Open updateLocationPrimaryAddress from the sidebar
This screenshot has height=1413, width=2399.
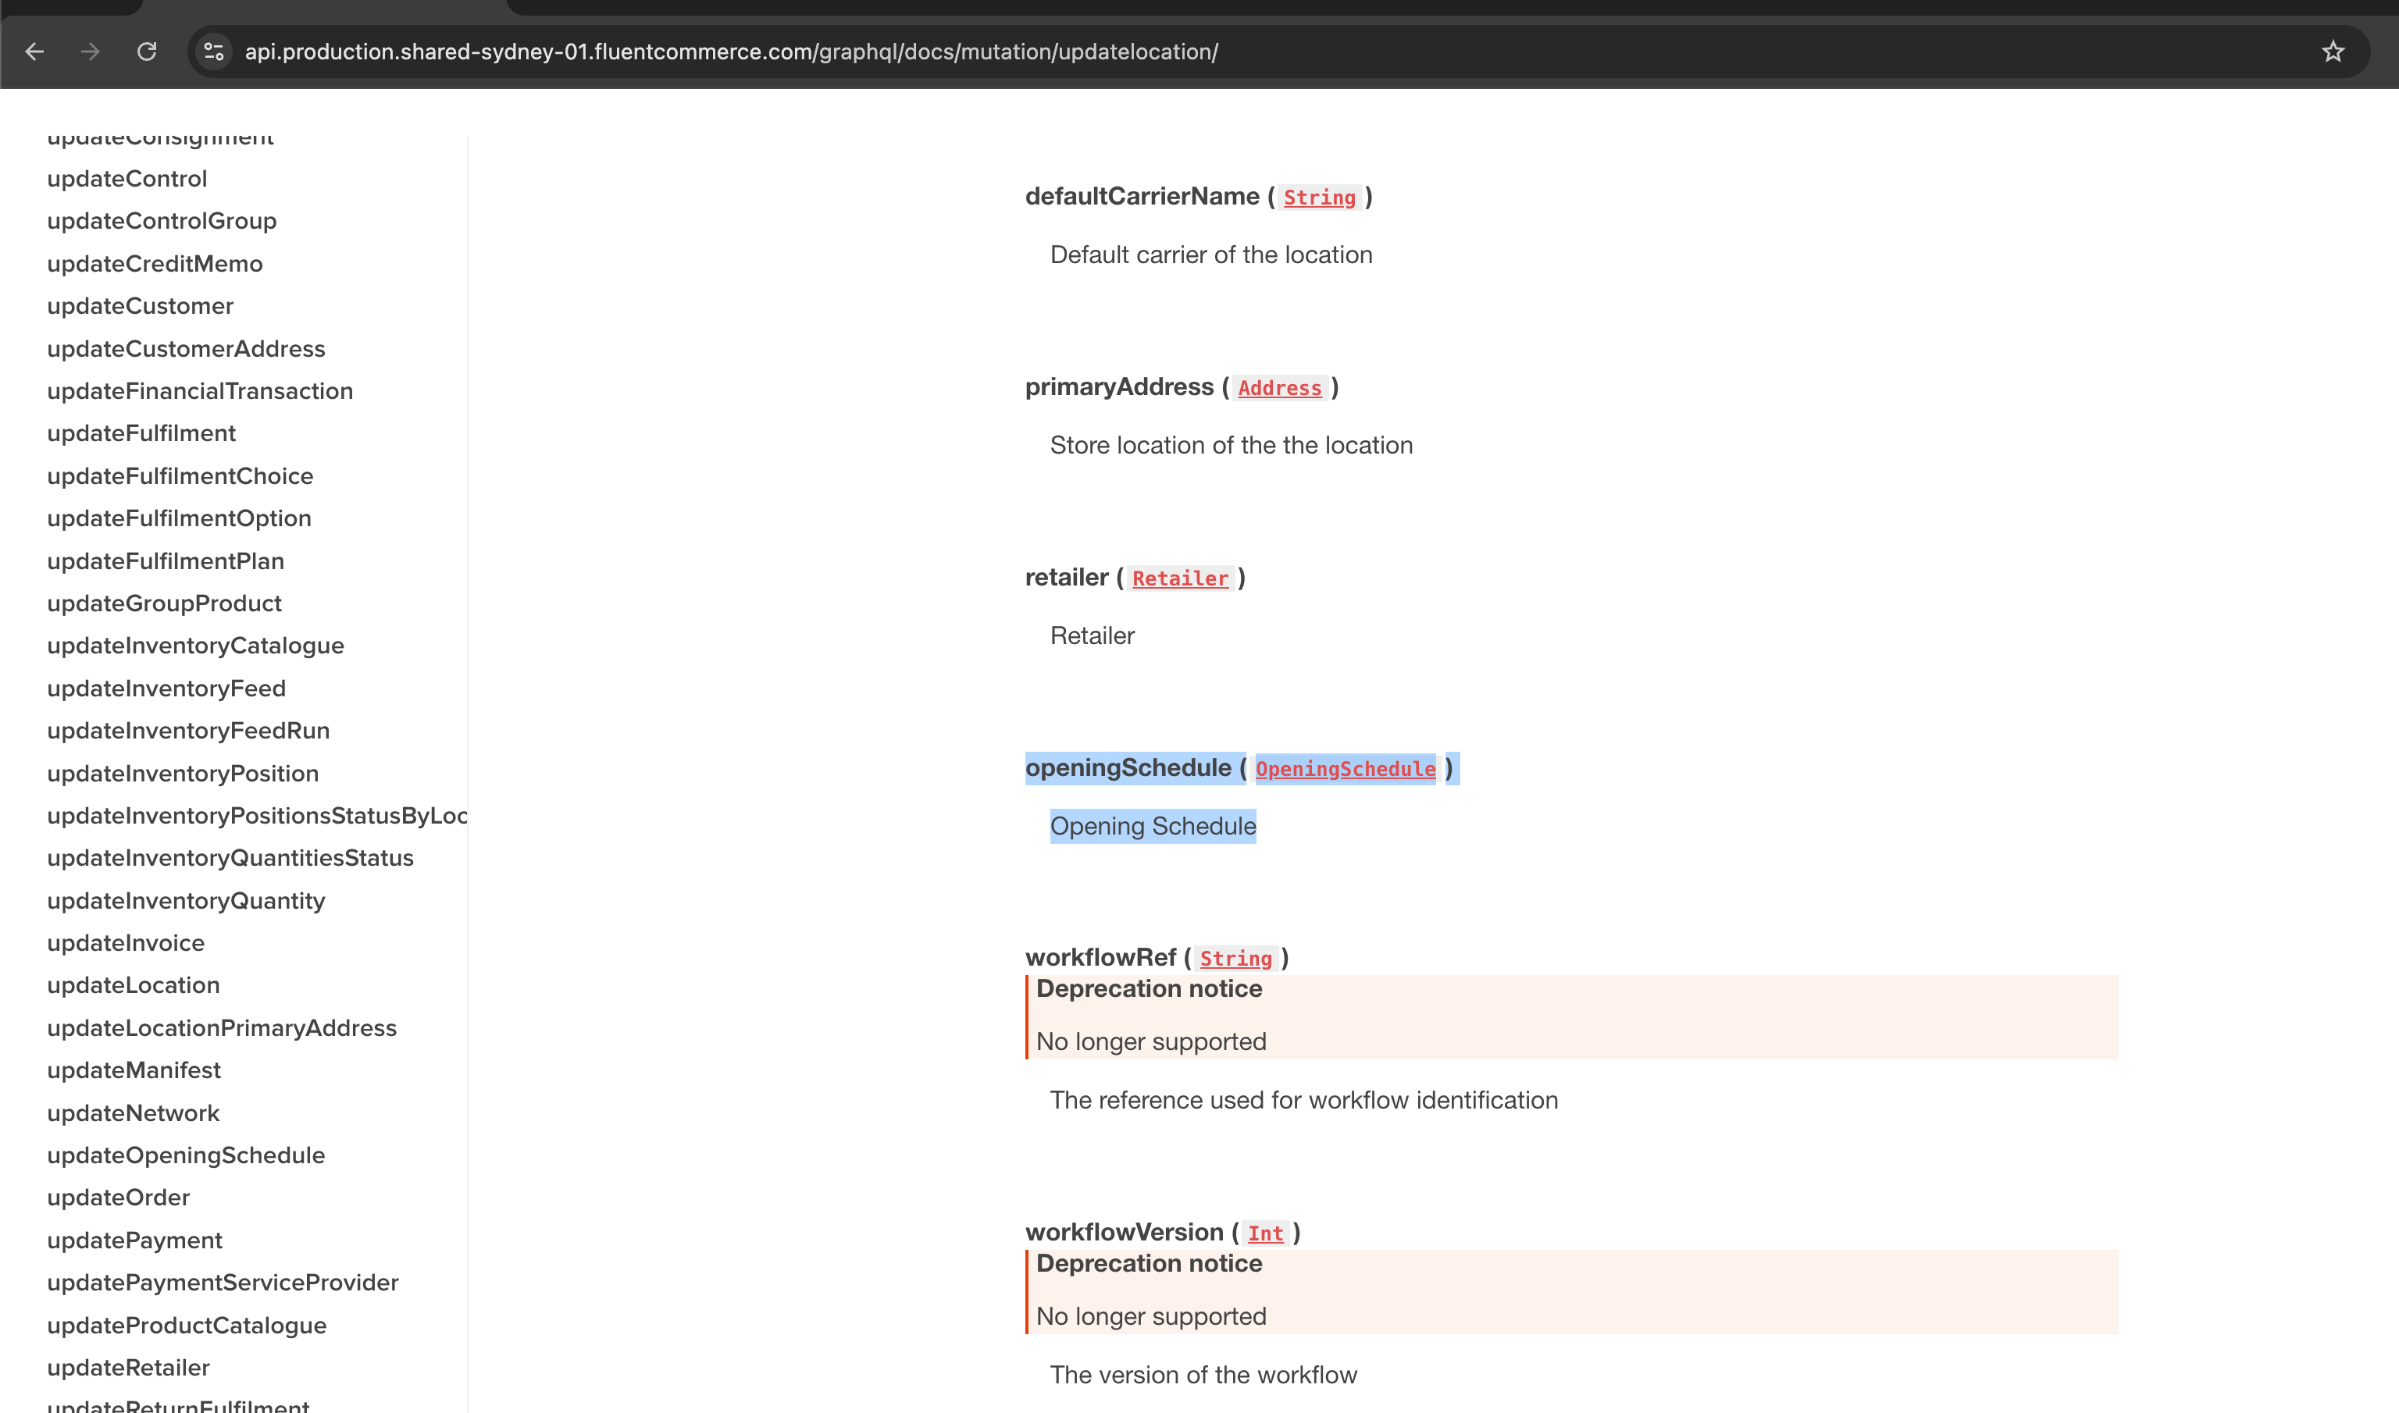222,1027
